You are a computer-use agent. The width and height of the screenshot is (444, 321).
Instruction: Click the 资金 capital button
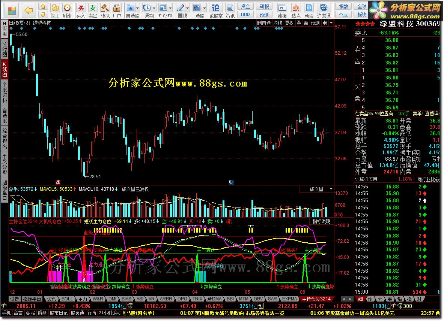coord(245,6)
